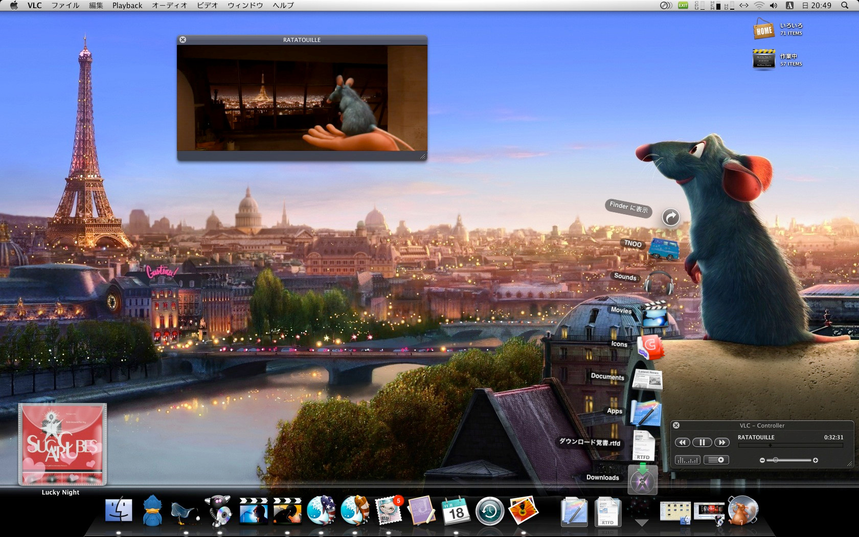Click the input source A icon
859x537 pixels.
point(789,5)
